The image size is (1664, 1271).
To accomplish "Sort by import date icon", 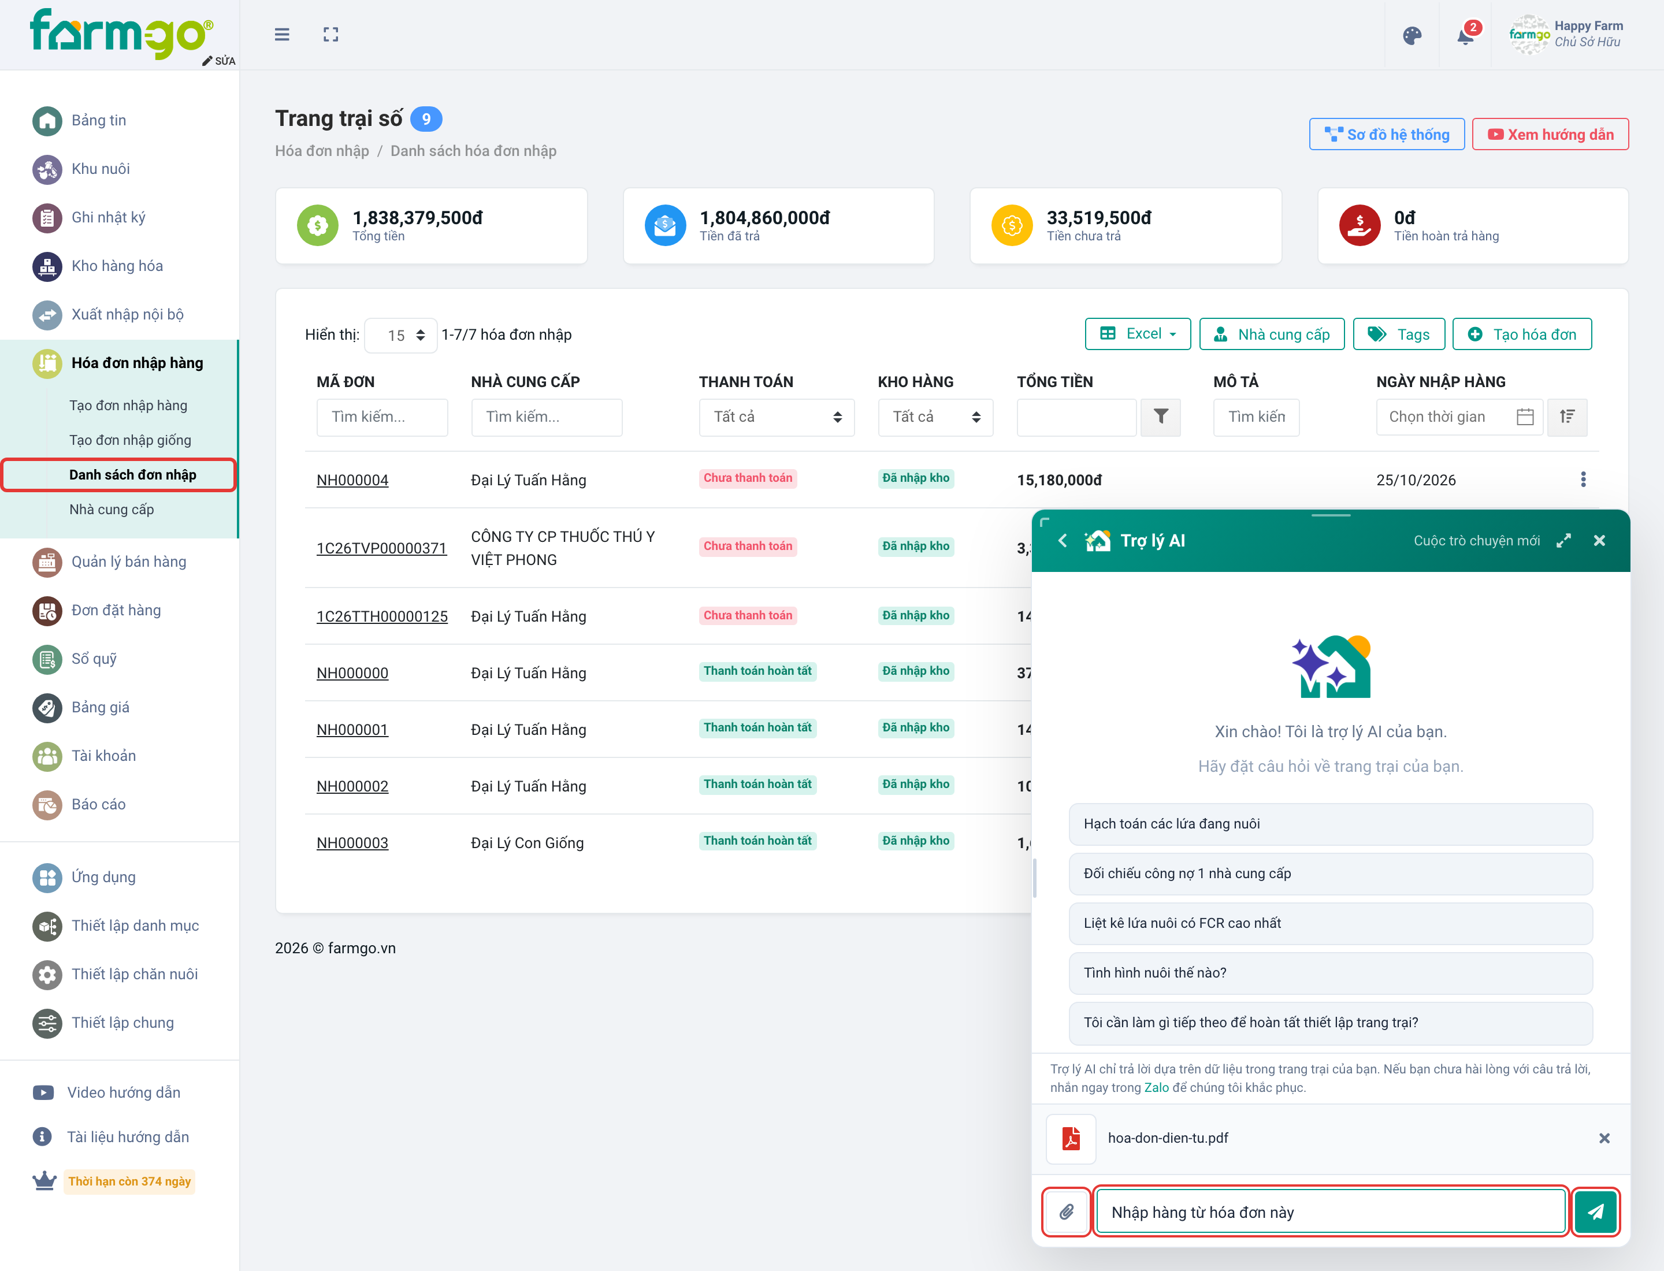I will (x=1567, y=417).
